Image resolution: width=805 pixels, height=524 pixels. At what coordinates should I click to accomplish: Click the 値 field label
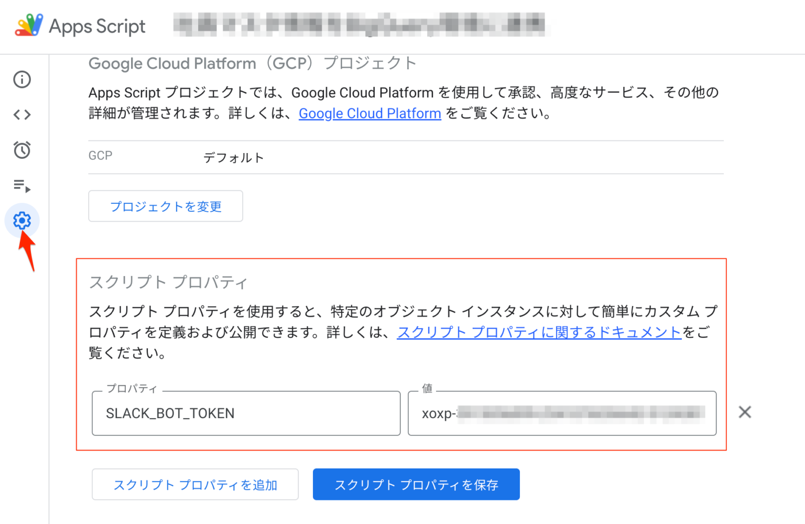click(427, 389)
